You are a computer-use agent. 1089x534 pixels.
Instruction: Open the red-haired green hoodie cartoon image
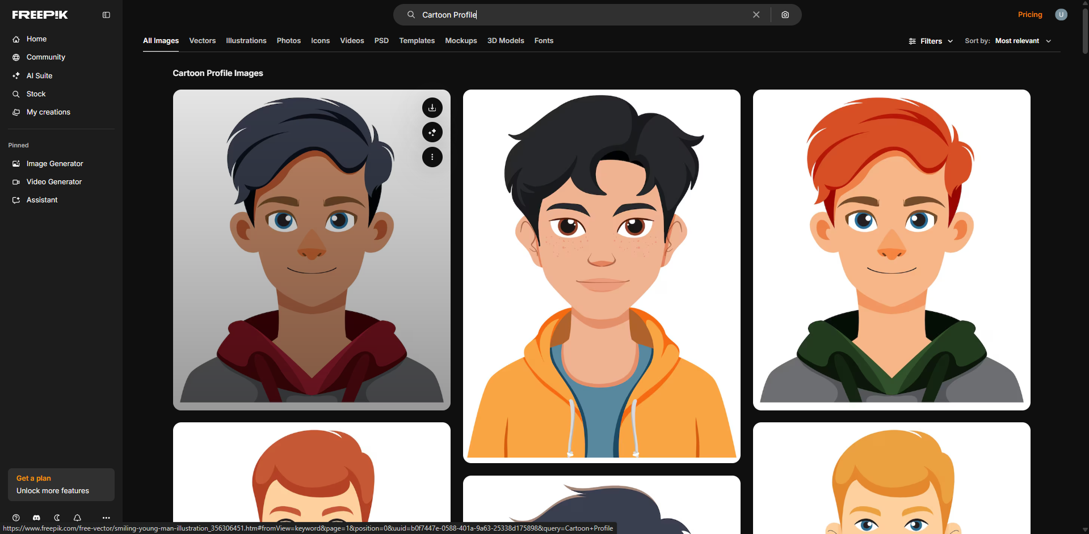(892, 250)
